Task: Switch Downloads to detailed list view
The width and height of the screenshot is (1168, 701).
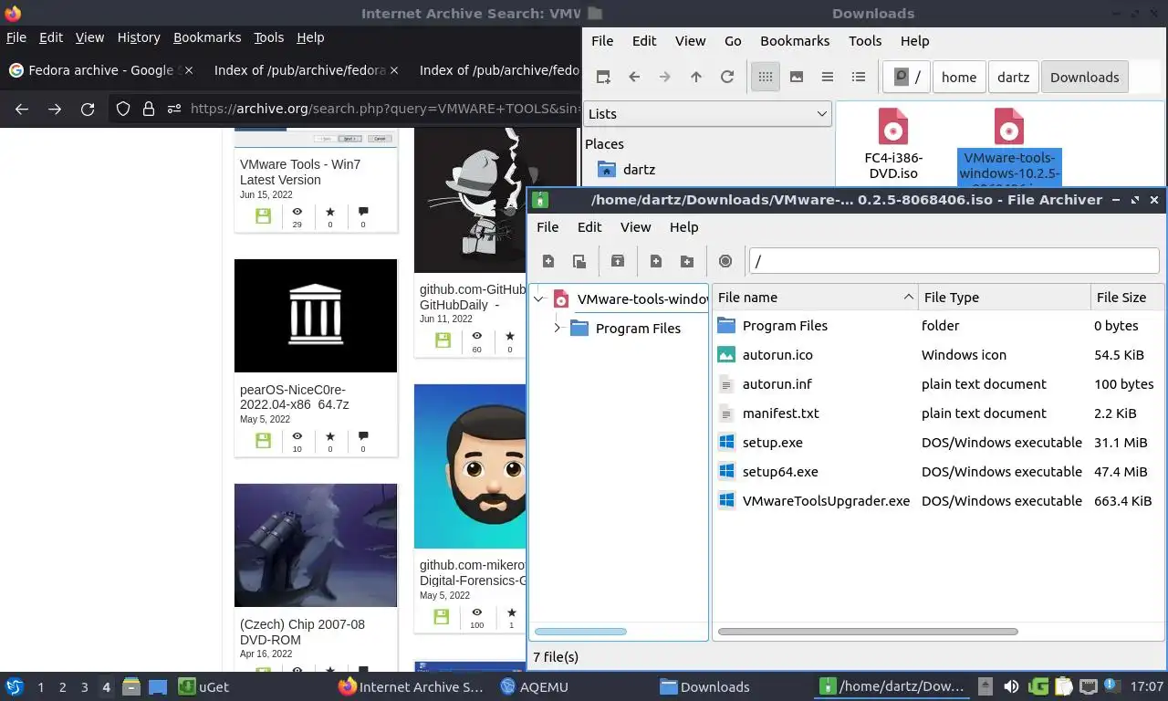Action: (x=859, y=77)
